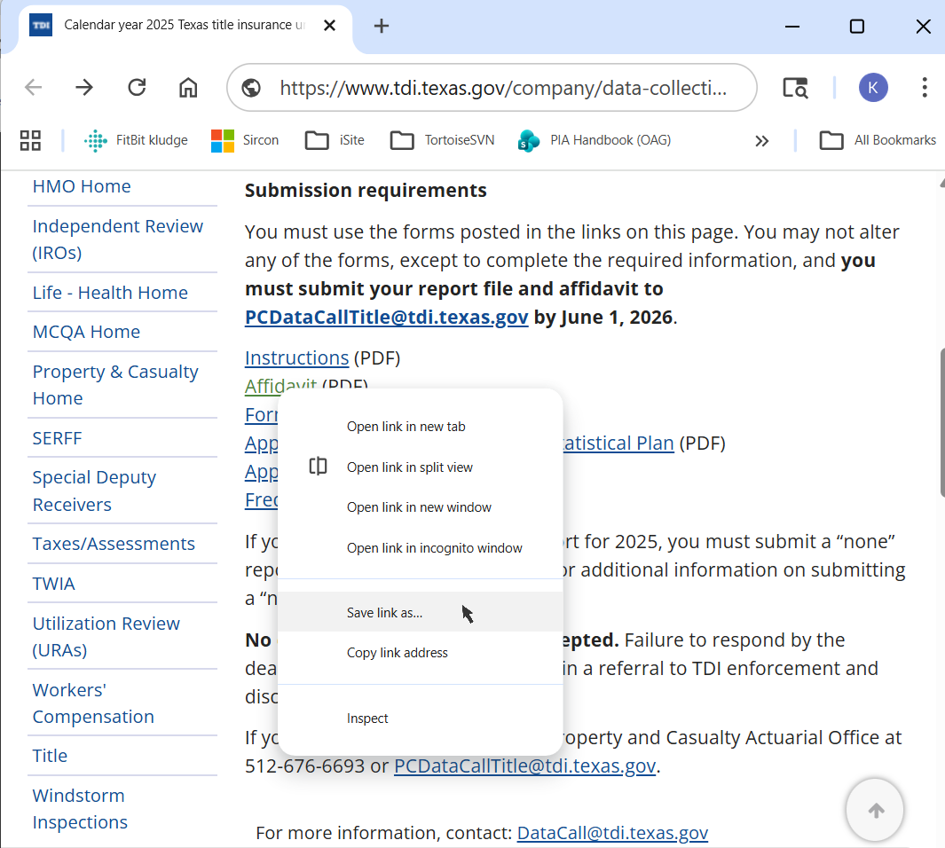Open a new tab with plus button

coord(382,26)
